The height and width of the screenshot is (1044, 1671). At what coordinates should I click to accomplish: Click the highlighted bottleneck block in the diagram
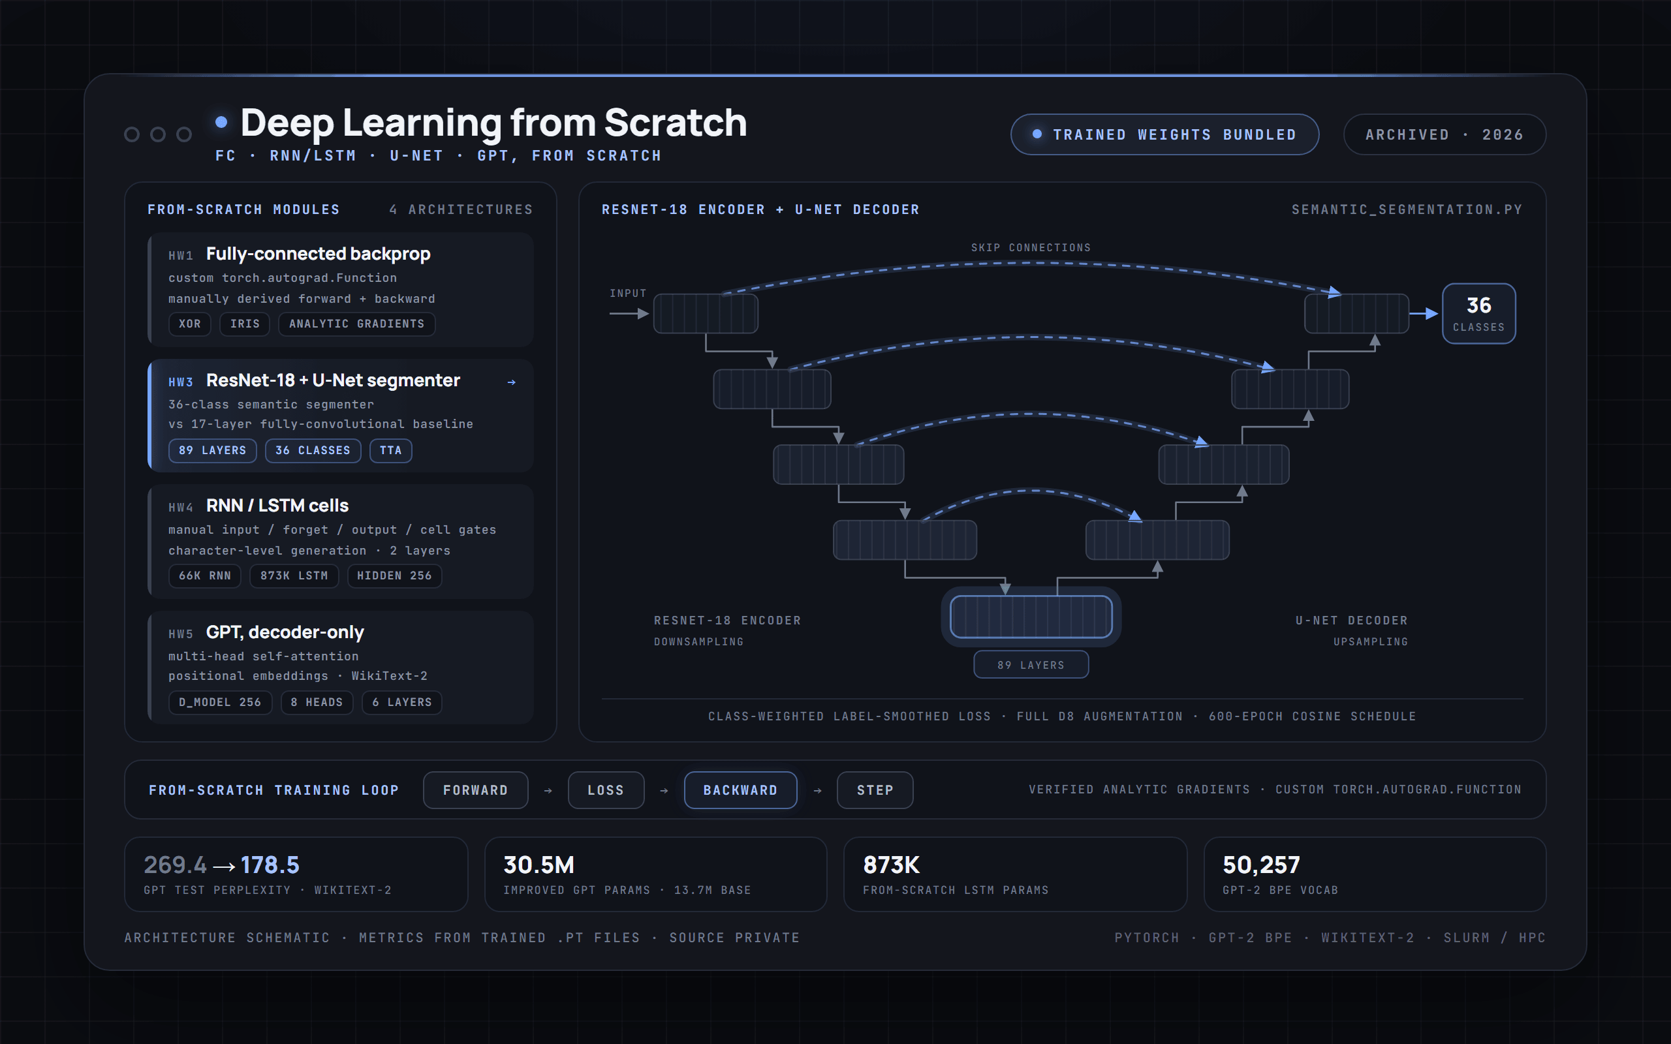pyautogui.click(x=1031, y=617)
